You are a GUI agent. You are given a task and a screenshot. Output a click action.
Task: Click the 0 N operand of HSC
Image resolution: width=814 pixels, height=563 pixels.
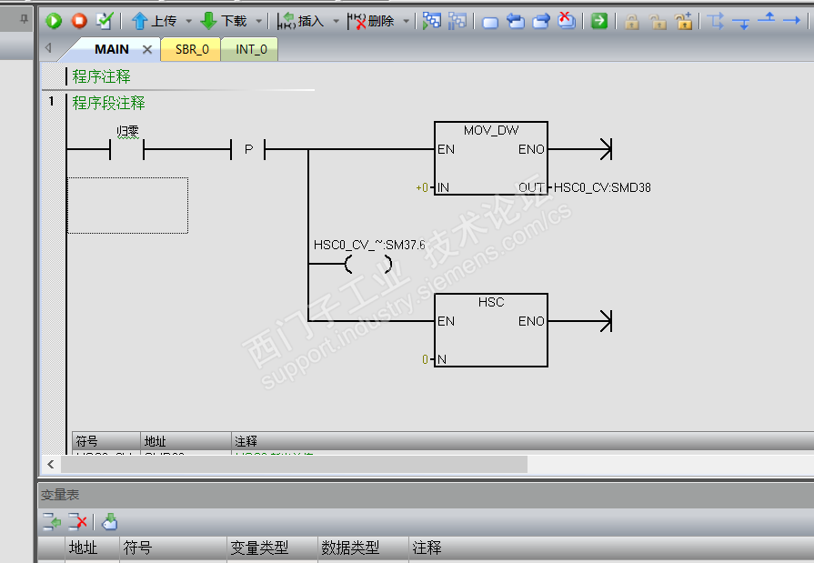coord(425,359)
